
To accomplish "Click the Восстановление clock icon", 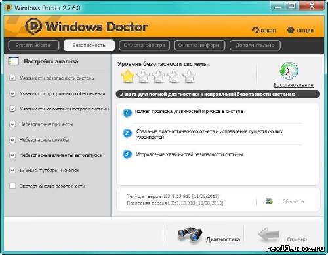I will coord(289,71).
